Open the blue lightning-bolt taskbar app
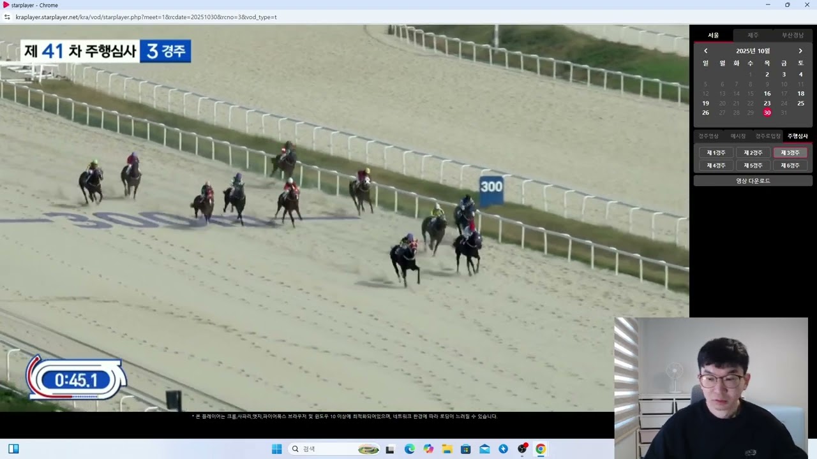 pos(504,449)
